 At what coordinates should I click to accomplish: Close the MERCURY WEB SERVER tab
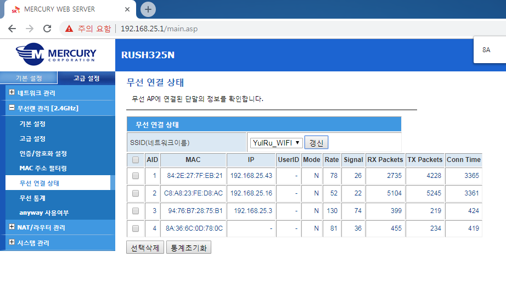click(127, 9)
